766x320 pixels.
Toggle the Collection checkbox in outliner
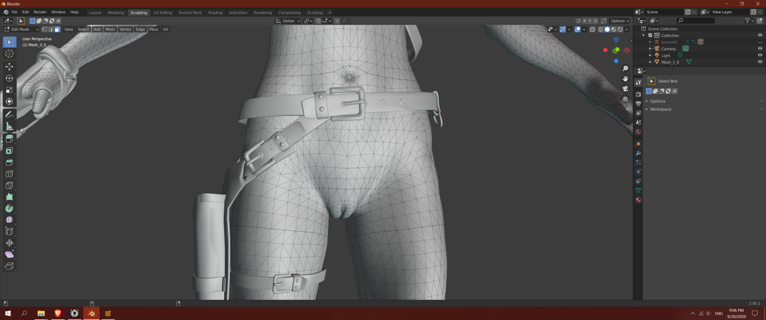(650, 35)
